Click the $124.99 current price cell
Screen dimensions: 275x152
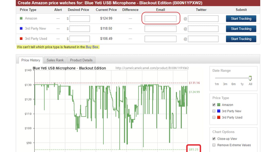[106, 18]
